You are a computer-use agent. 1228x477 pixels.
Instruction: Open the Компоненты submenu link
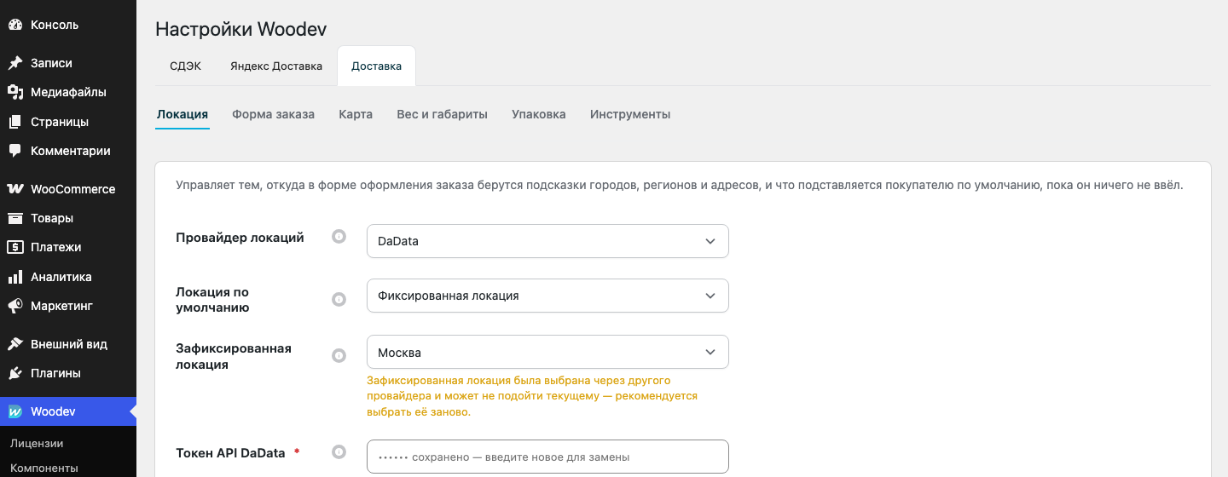coord(44,468)
